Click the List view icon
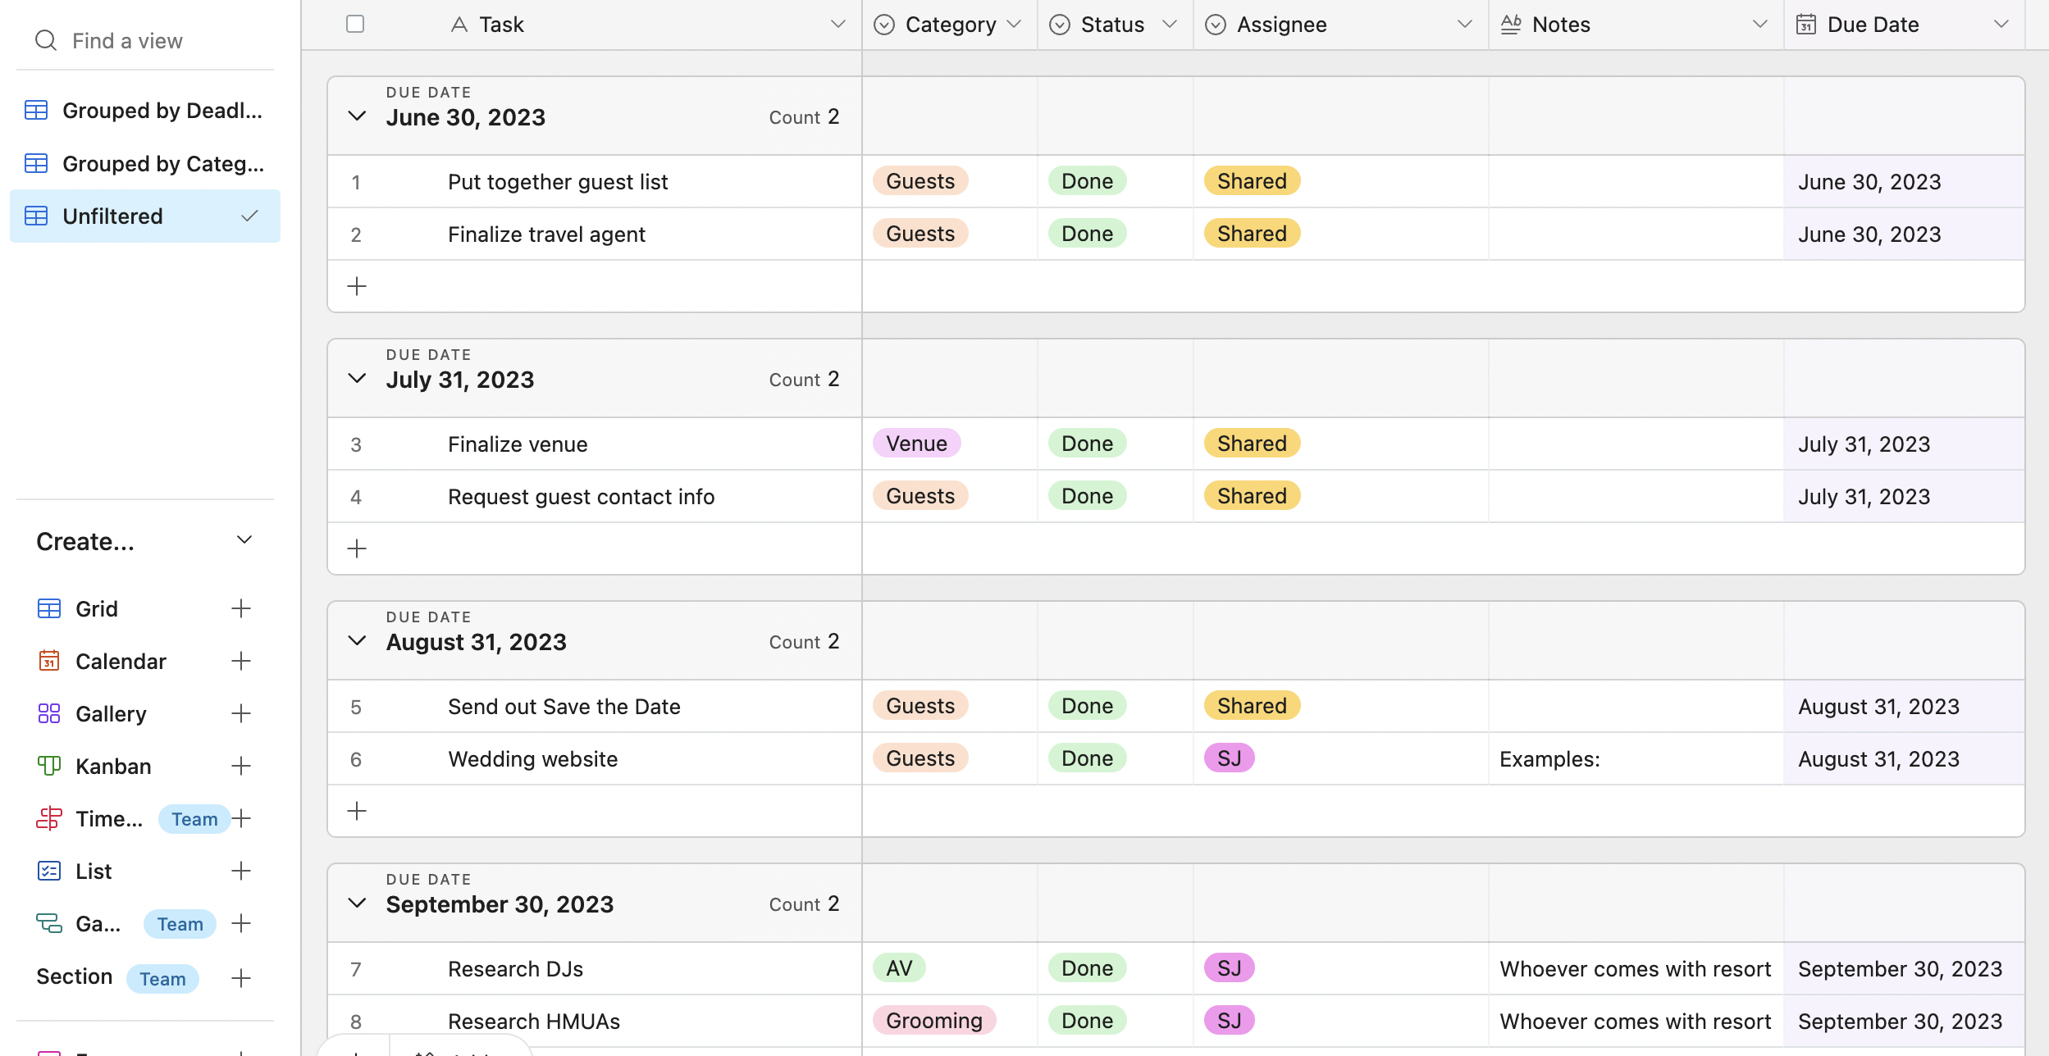Image resolution: width=2049 pixels, height=1056 pixels. click(x=49, y=871)
